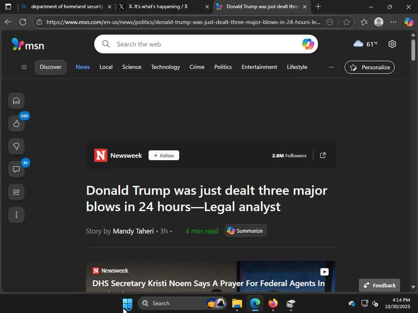Click the page vertical scrollbar thumb

point(413,50)
